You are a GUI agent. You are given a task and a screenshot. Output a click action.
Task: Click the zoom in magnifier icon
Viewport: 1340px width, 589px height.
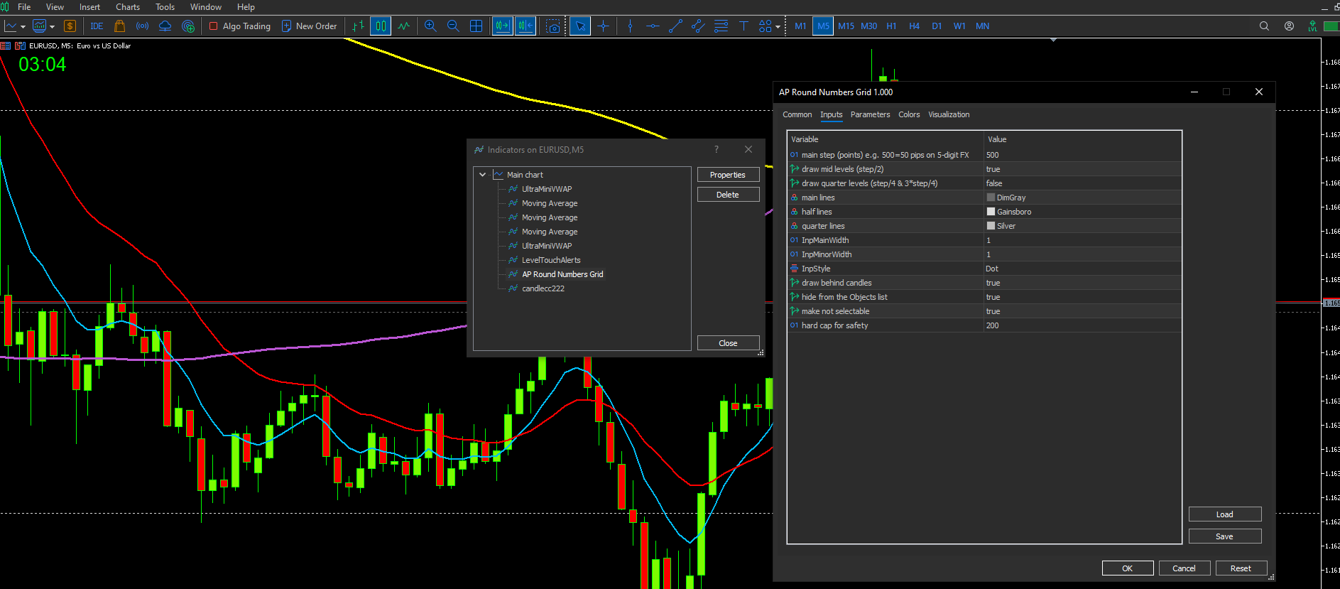(x=430, y=26)
